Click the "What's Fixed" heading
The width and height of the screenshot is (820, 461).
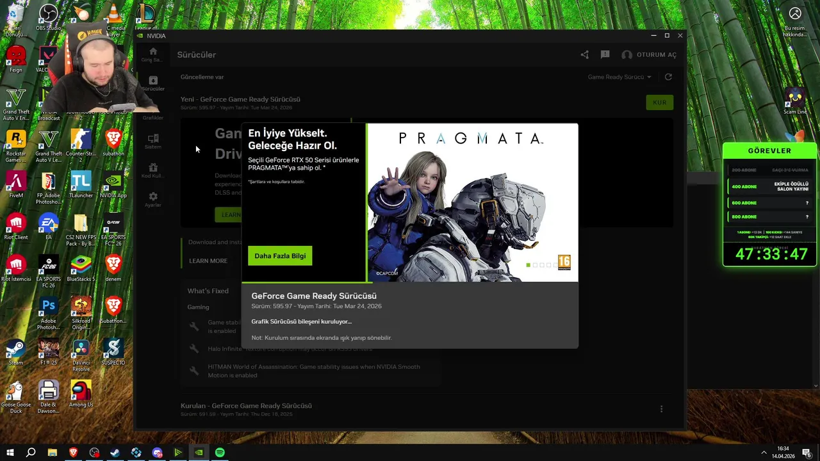pyautogui.click(x=208, y=291)
